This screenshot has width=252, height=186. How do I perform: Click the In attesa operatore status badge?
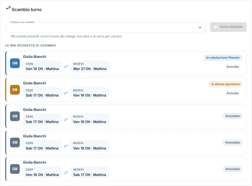225,84
